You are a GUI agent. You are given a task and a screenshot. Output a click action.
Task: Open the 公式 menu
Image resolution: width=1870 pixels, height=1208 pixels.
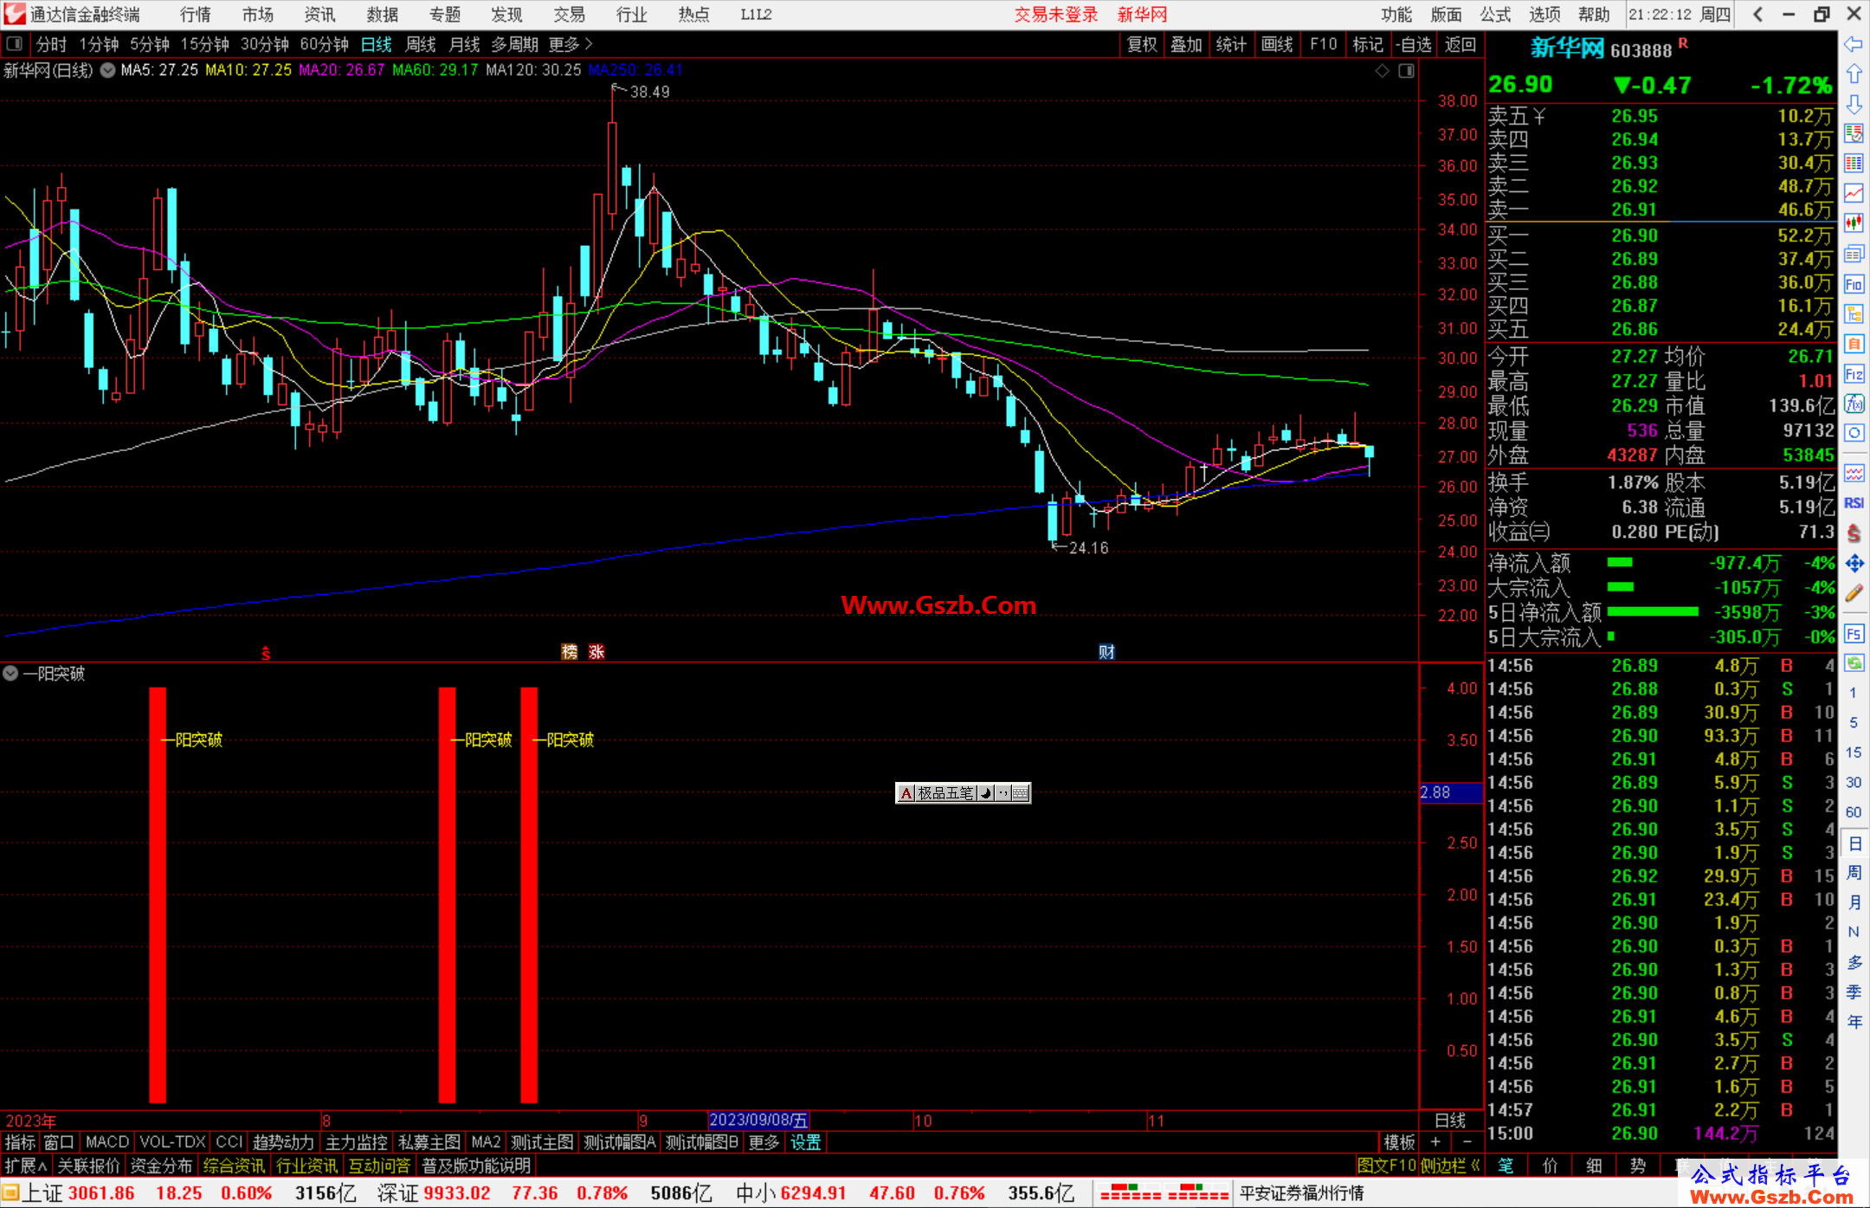pos(1495,14)
